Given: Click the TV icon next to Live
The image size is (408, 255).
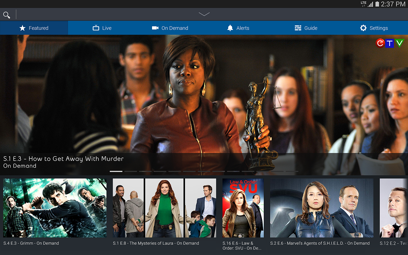Looking at the screenshot, I should 95,28.
